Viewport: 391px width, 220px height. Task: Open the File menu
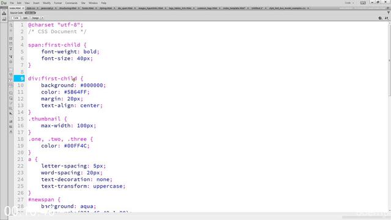(x=12, y=3)
